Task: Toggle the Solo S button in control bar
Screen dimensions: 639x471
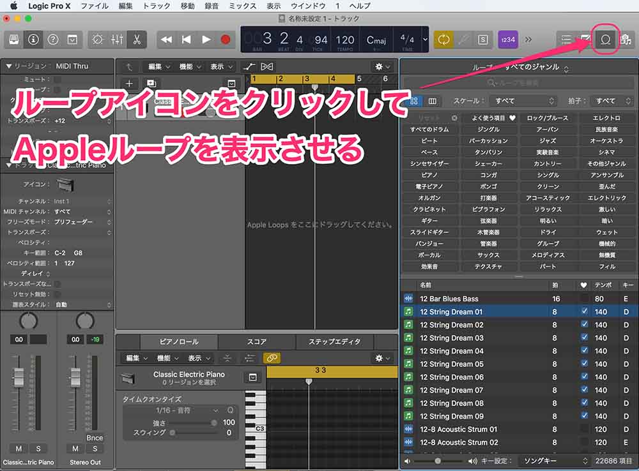Action: (x=483, y=40)
